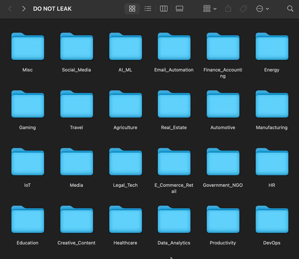Click the "Media" name label
Screen dimensions: 299x259
[x=77, y=185]
